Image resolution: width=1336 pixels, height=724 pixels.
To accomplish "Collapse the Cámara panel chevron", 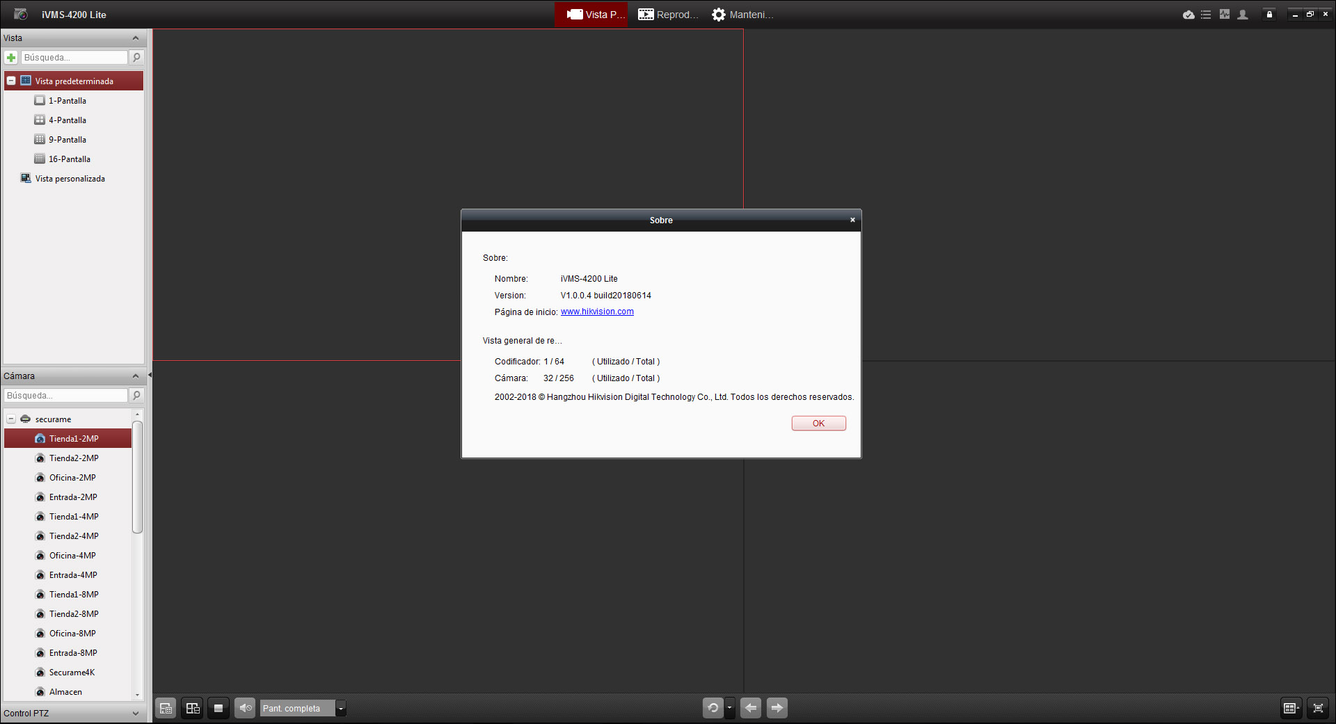I will click(x=136, y=376).
